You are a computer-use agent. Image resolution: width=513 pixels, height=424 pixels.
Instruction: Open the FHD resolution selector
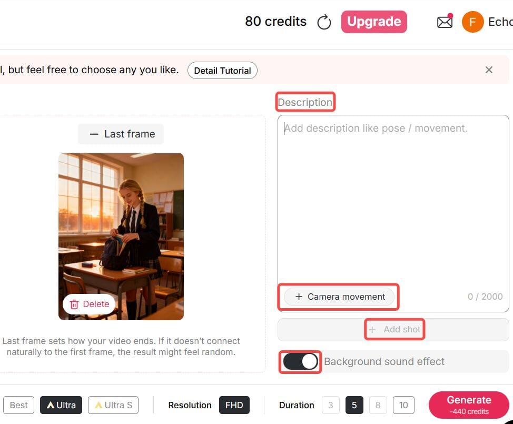[x=234, y=405]
